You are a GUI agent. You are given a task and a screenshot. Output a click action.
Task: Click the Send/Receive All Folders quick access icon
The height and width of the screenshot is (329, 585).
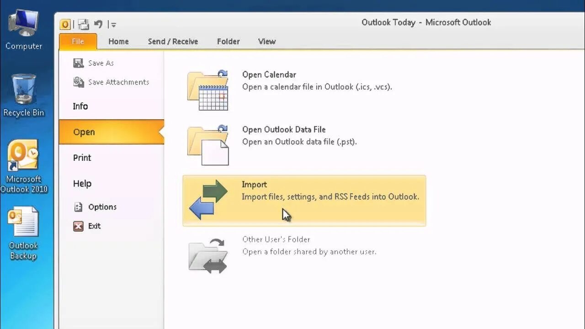(83, 24)
